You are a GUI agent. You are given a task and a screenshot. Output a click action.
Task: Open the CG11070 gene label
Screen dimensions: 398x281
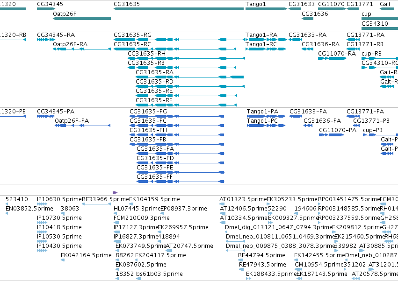[331, 4]
